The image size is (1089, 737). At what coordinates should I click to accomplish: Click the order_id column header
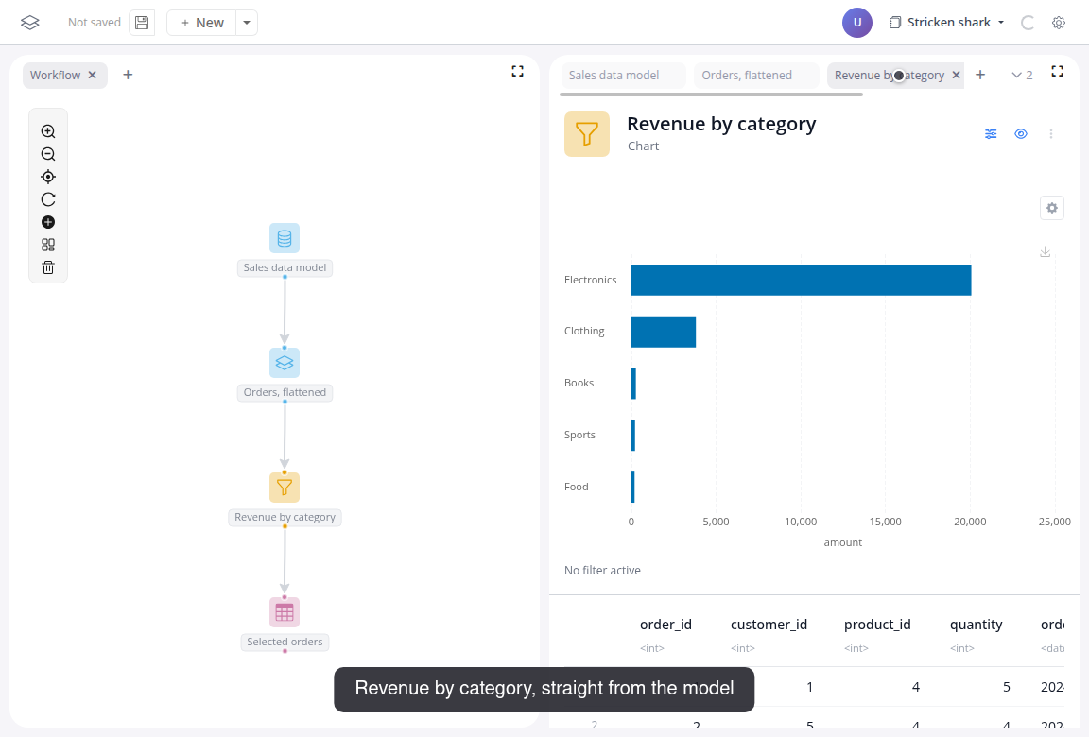click(x=666, y=625)
